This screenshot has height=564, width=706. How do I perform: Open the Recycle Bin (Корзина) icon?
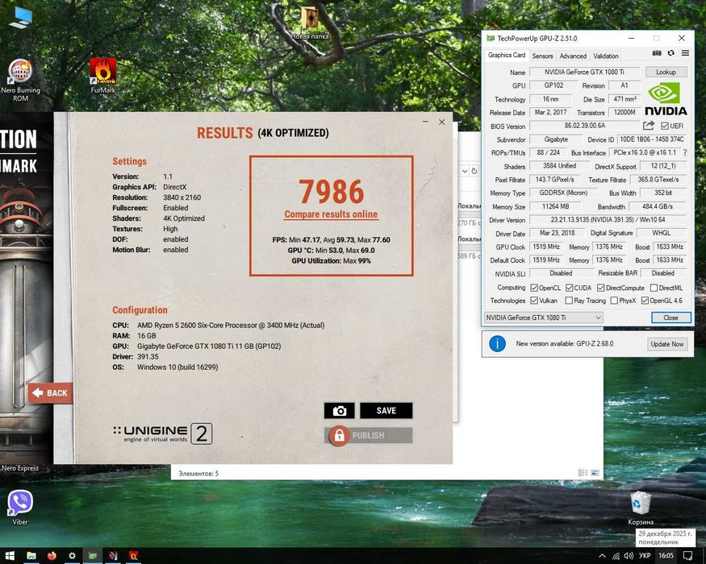[641, 508]
